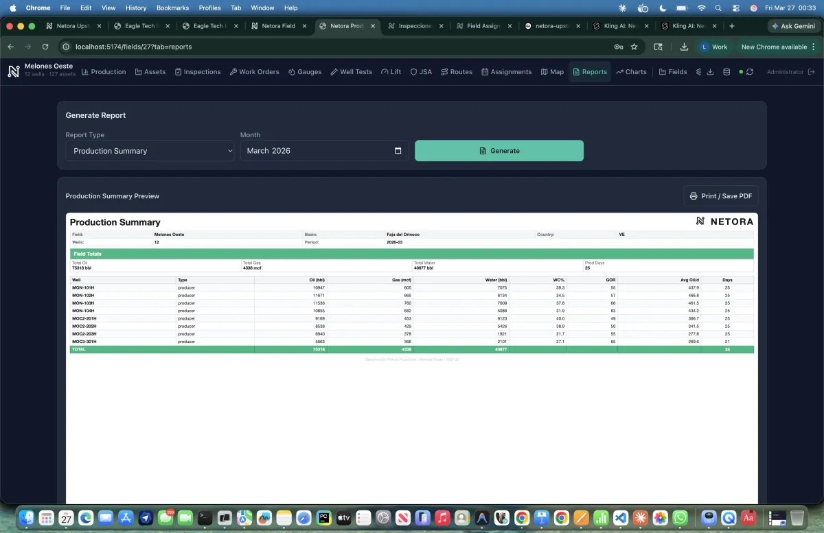Expand the Report Type dropdown
Viewport: 824px width, 533px height.
pyautogui.click(x=150, y=151)
